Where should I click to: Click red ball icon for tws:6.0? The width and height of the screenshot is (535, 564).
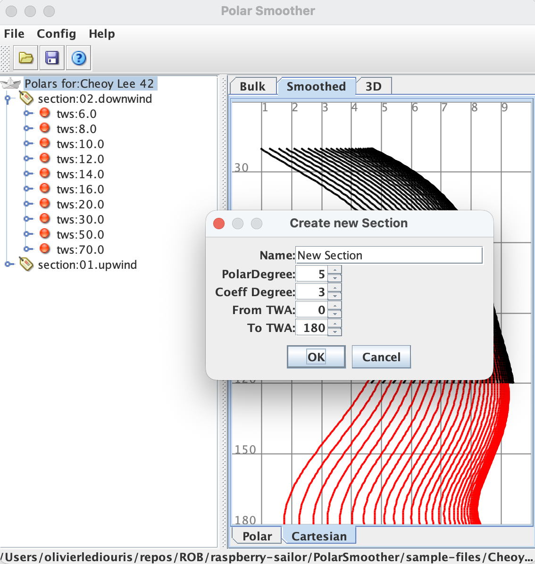(45, 113)
